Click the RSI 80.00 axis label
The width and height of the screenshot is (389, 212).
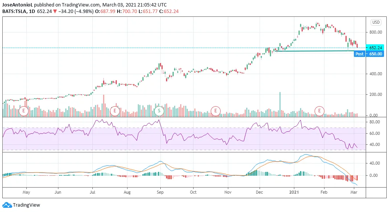click(x=374, y=122)
